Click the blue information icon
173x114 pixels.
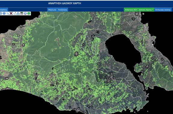tap(25, 13)
